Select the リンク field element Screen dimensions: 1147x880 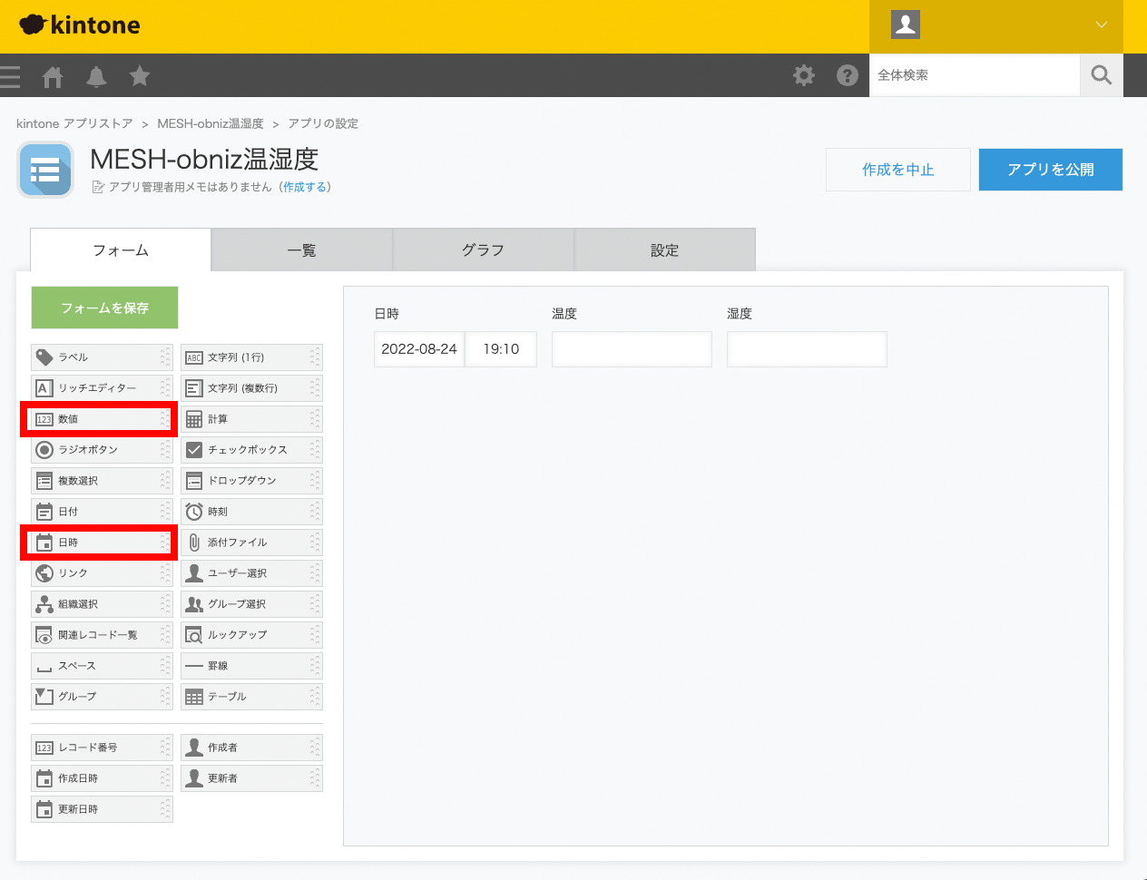pyautogui.click(x=102, y=573)
